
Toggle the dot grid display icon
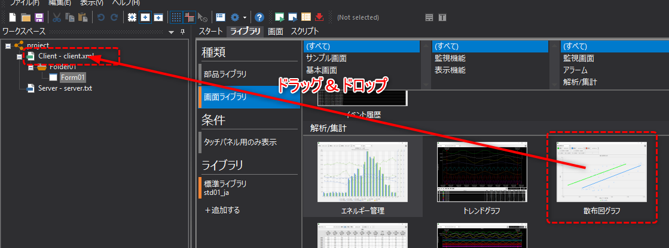click(176, 17)
